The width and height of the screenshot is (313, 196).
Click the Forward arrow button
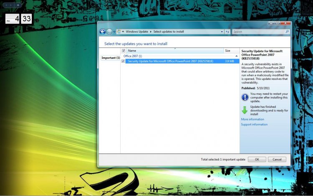(x=109, y=32)
